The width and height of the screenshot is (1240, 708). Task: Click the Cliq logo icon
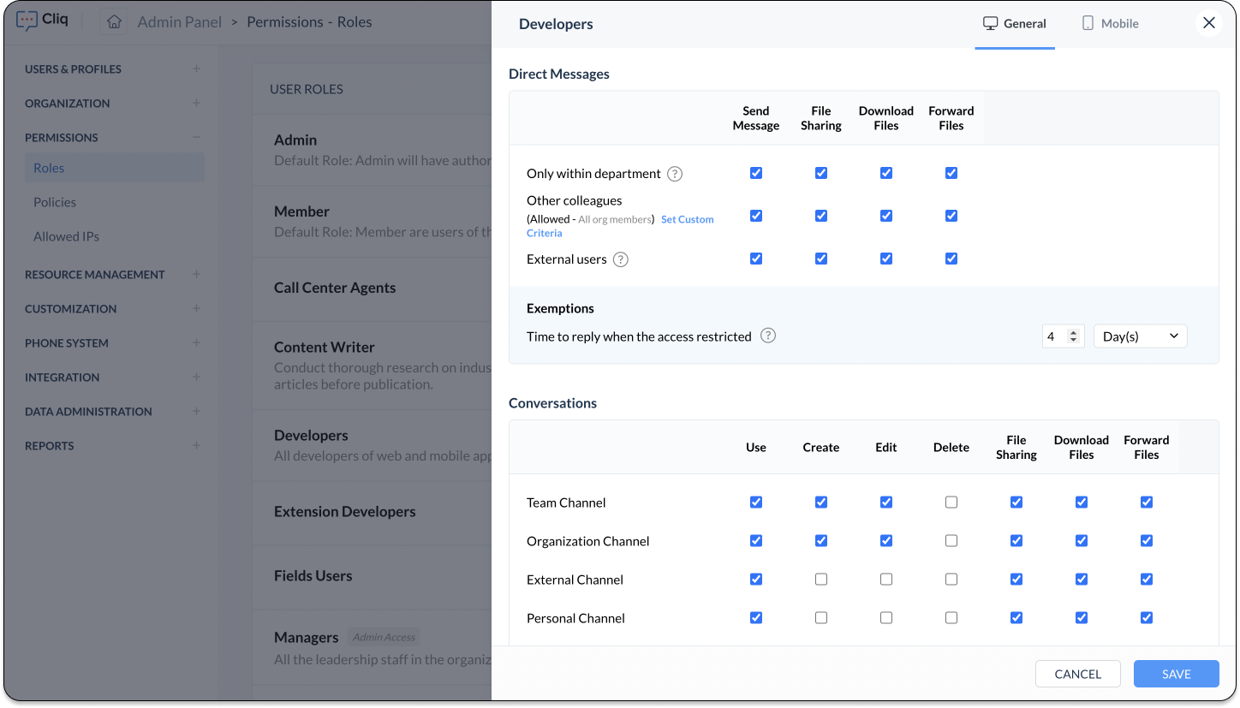tap(28, 21)
